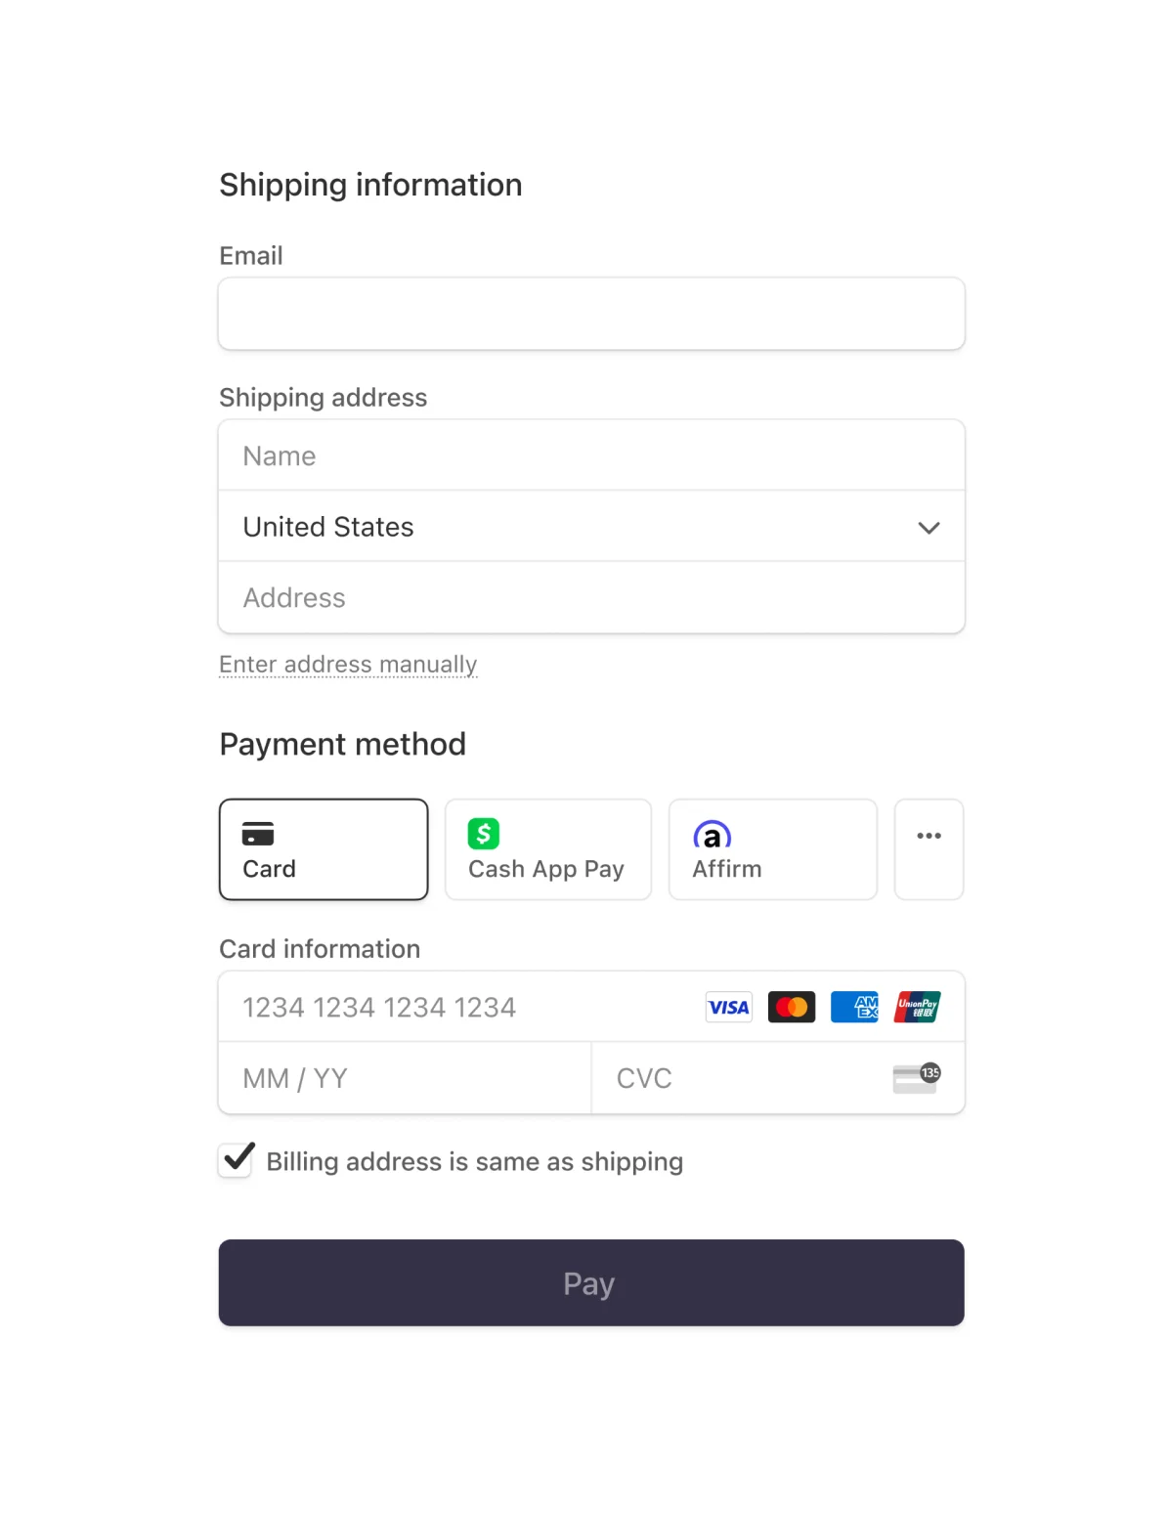Select the Affirm payment icon

(x=712, y=837)
